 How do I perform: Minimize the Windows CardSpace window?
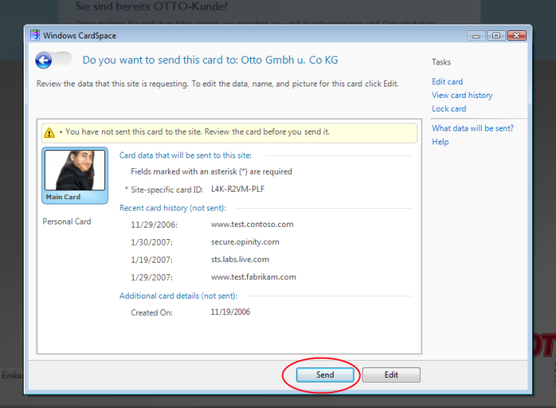click(x=476, y=36)
